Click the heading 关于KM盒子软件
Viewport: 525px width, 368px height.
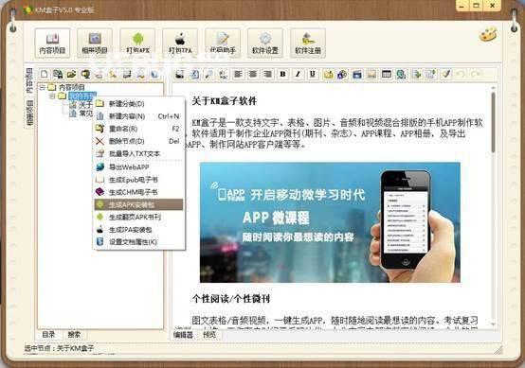[225, 101]
